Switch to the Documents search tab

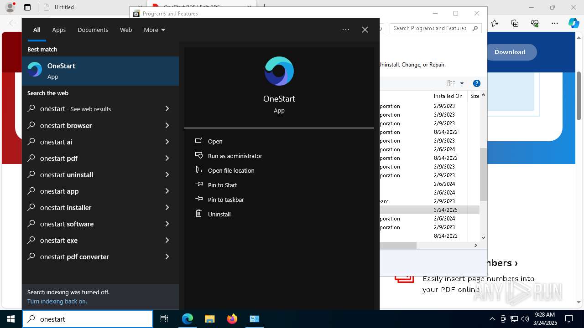tap(93, 30)
